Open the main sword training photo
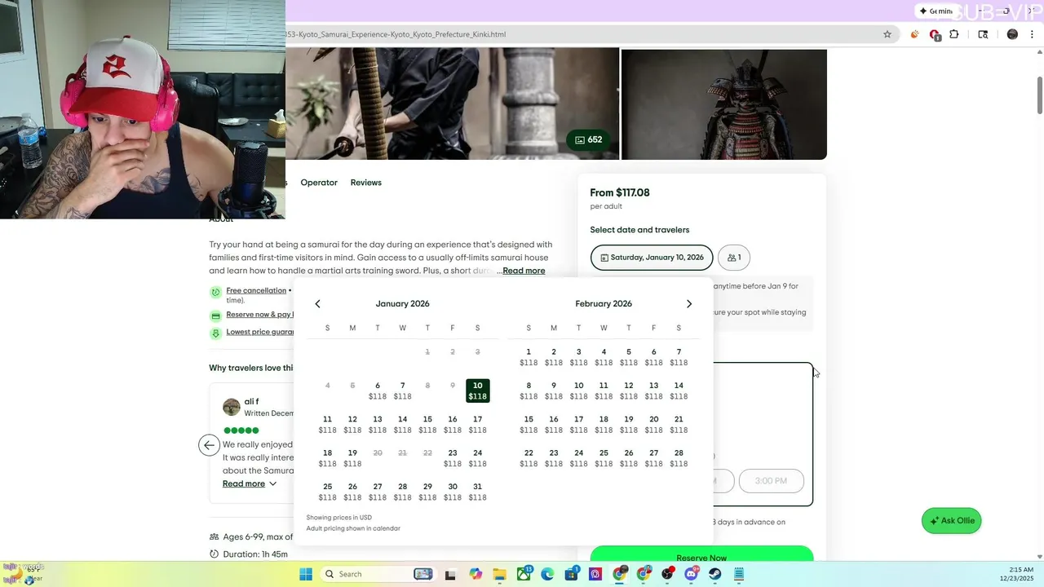The width and height of the screenshot is (1044, 587). coord(452,104)
